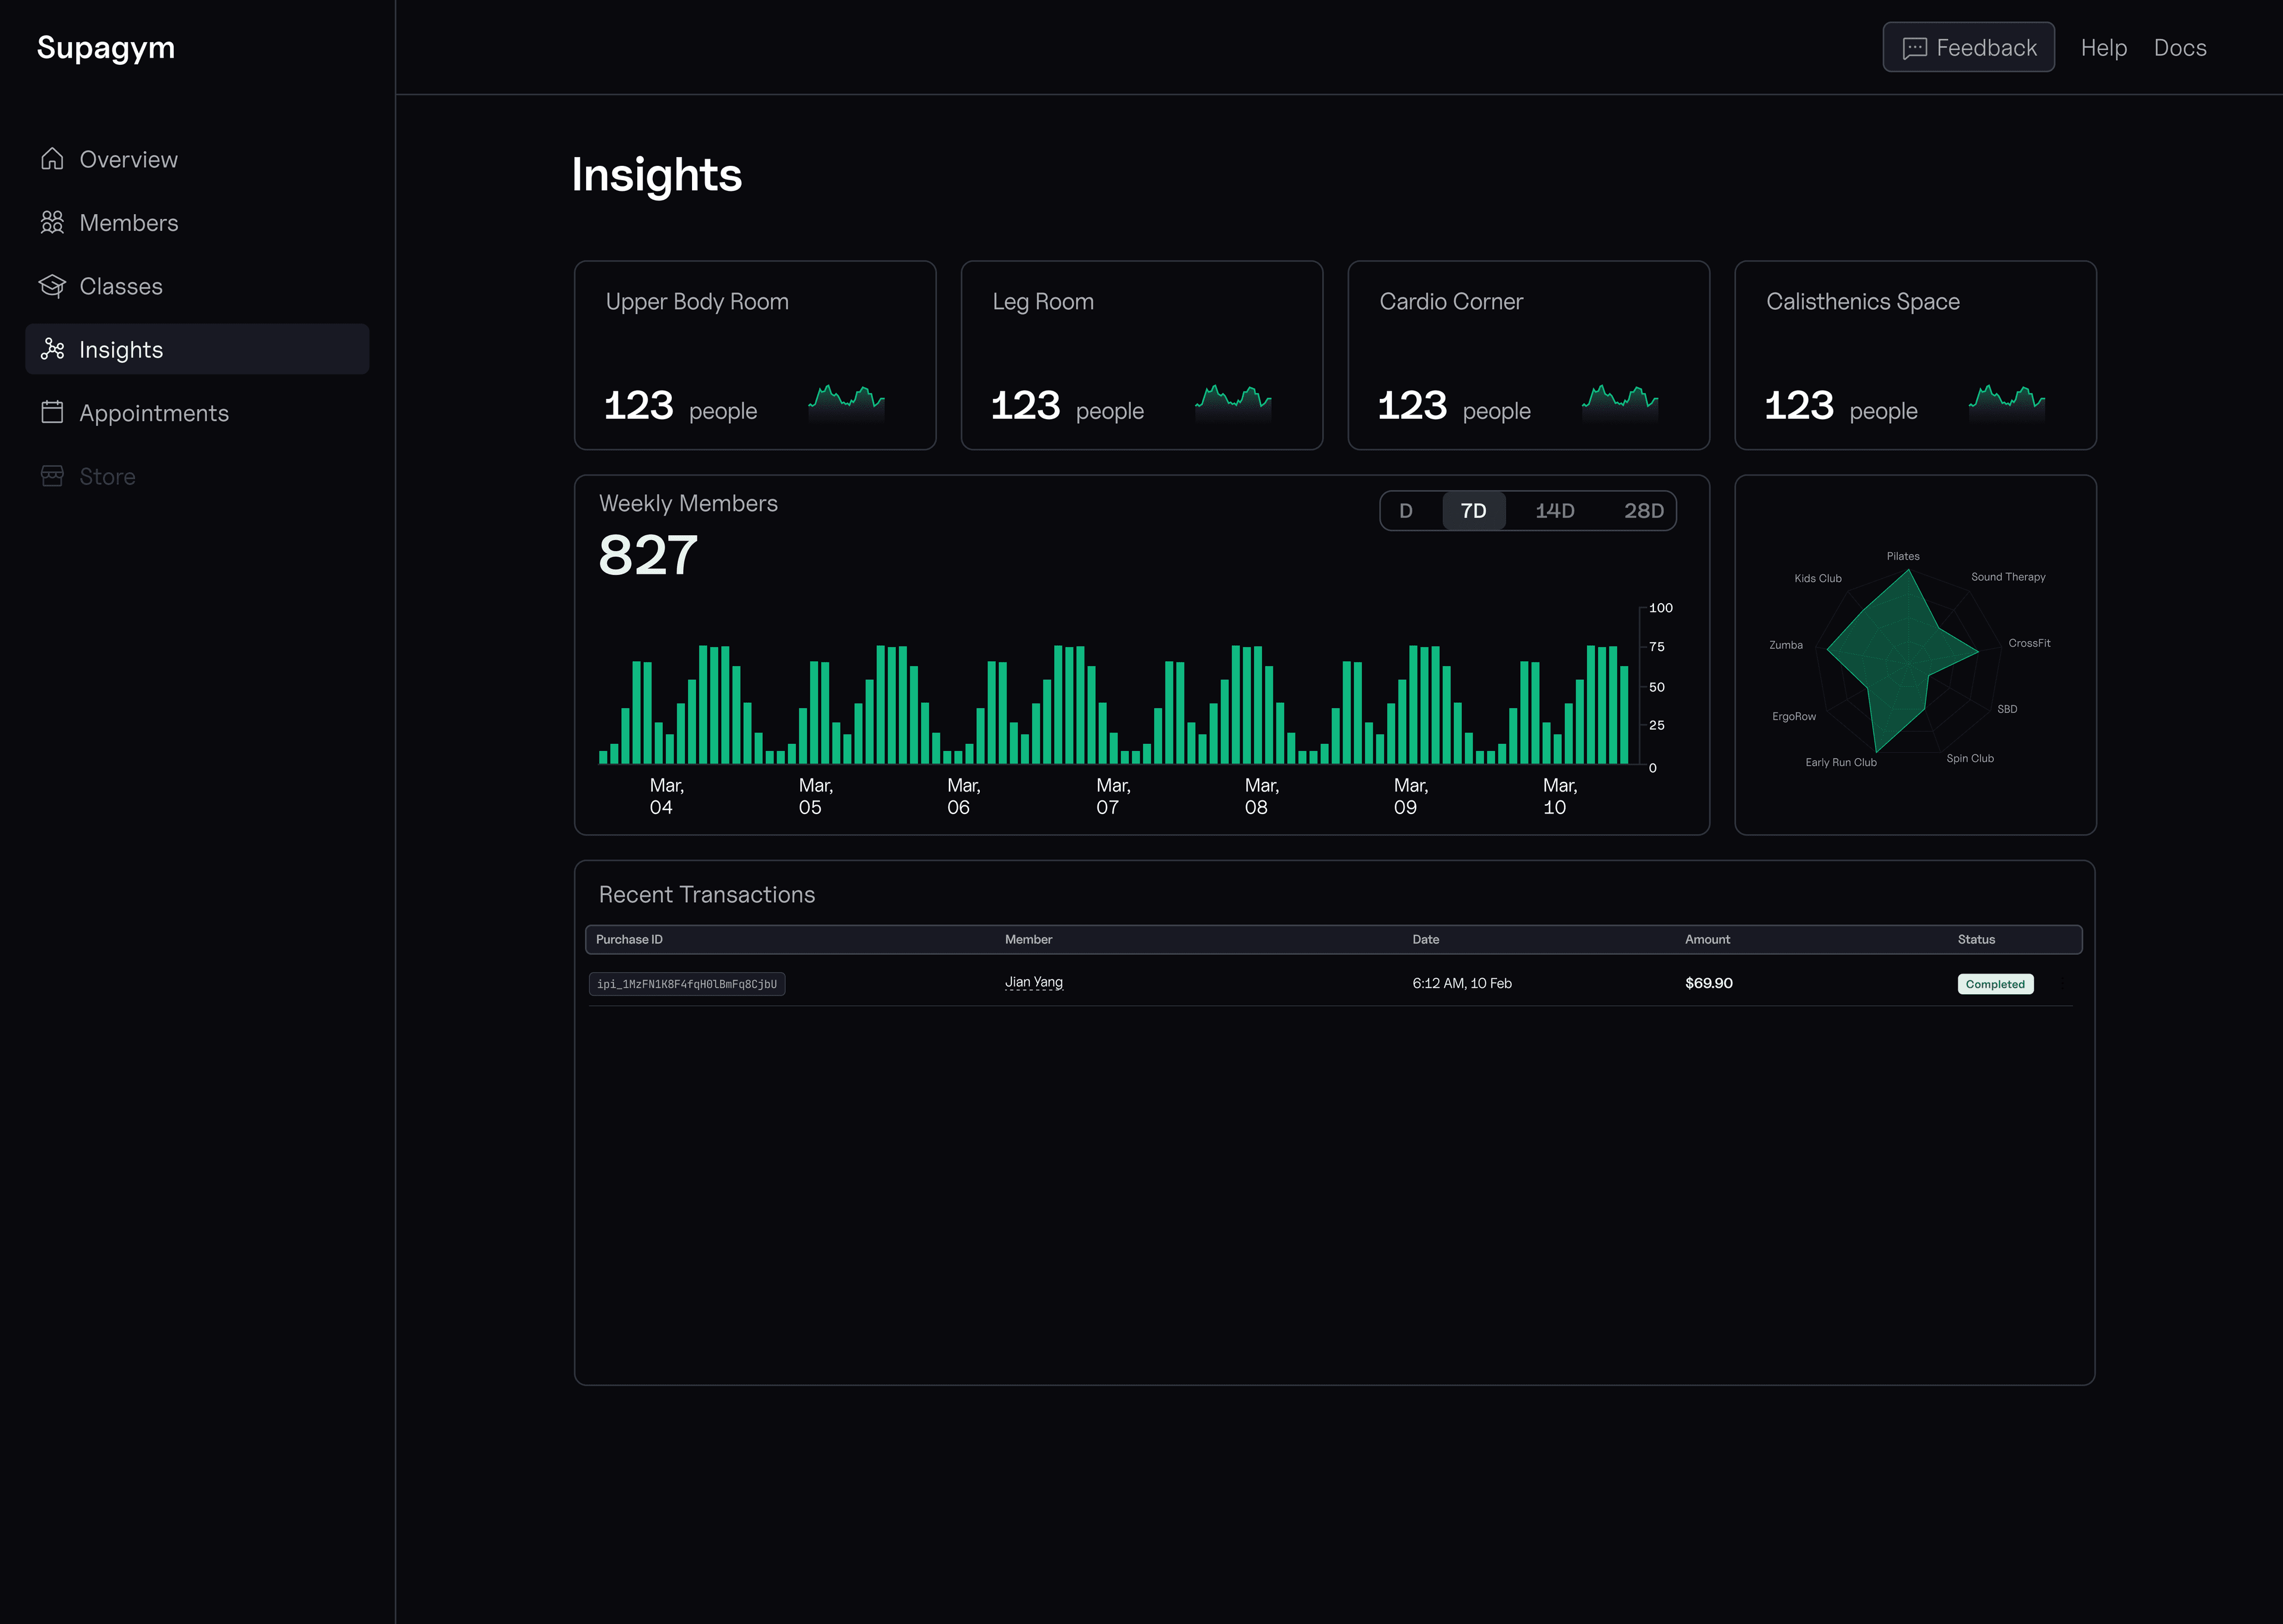Click the Amount column header
This screenshot has width=2283, height=1624.
[x=1707, y=939]
